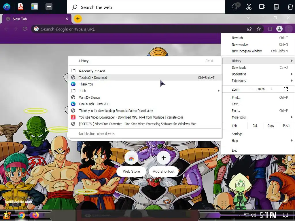
Task: Open the notification center icon
Action: (285, 215)
